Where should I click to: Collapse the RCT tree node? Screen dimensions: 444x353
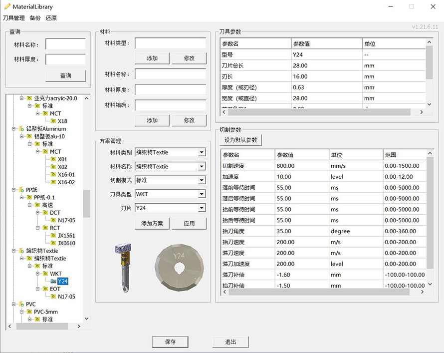[x=37, y=228]
